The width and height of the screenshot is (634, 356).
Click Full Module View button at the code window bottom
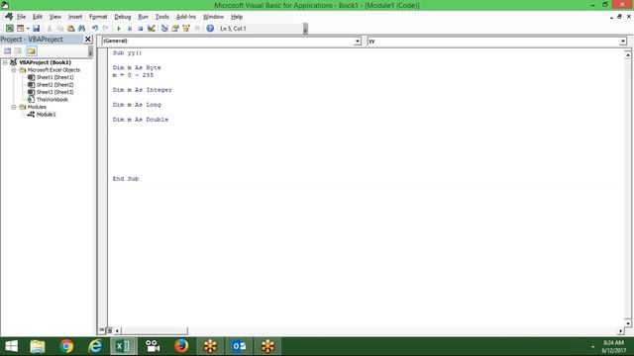(109, 330)
